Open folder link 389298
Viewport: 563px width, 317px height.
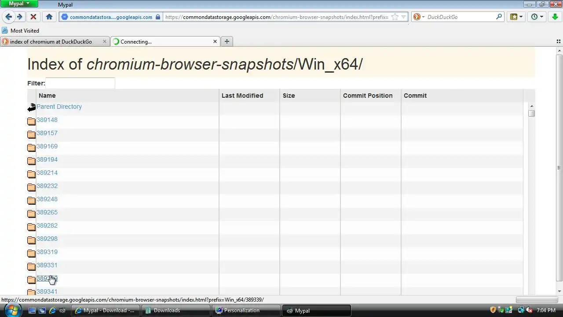[x=47, y=239]
